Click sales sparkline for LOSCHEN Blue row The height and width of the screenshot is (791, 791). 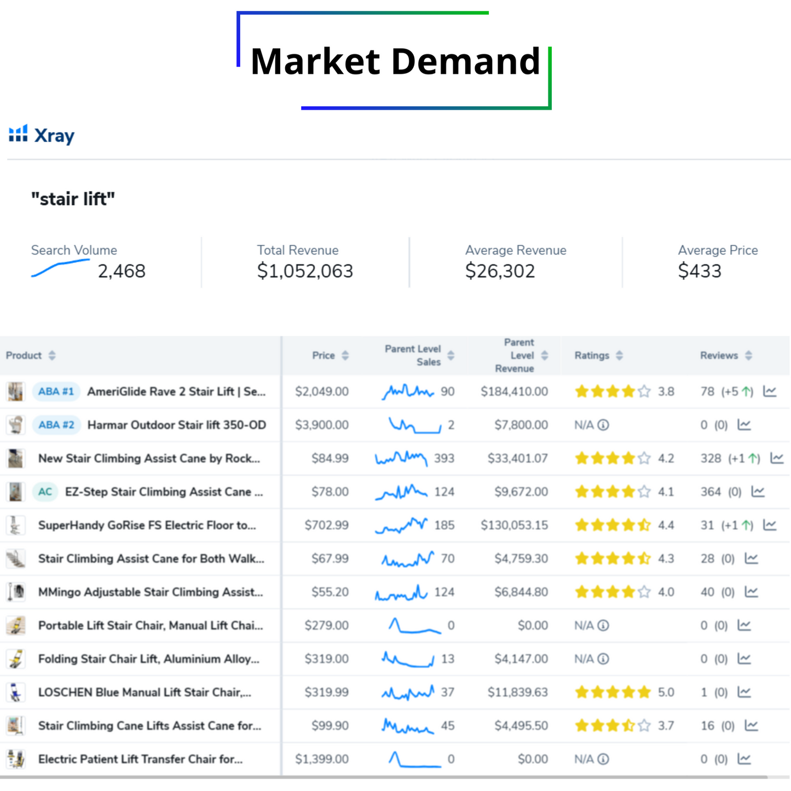click(408, 692)
